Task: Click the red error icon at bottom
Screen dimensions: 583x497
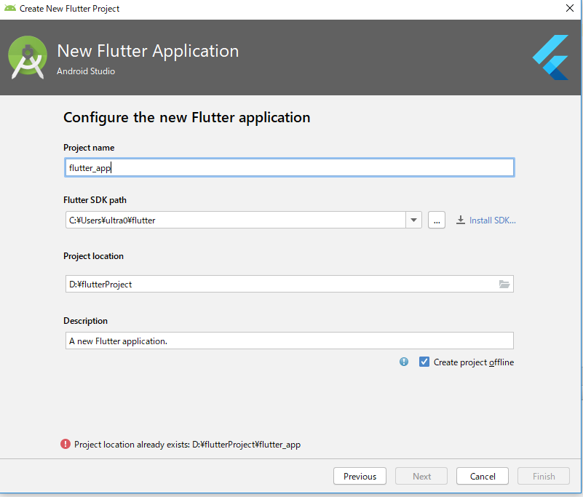Action: [66, 444]
